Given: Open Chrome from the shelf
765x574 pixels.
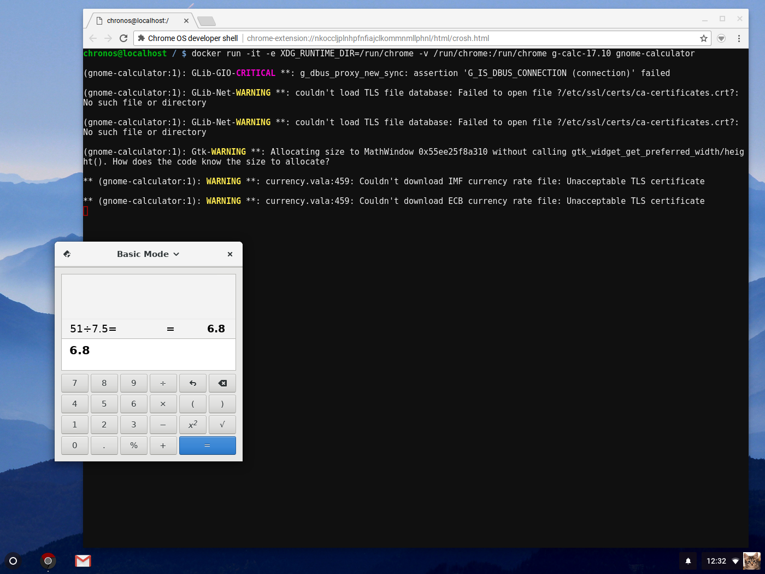Looking at the screenshot, I should click(48, 561).
